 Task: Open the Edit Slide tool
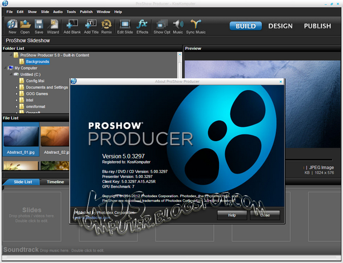click(x=125, y=26)
